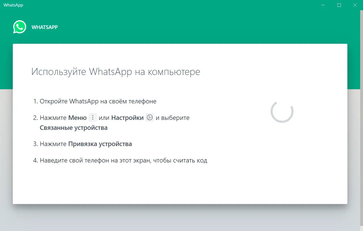Click the bold text "Привязка устройства" in step 3
This screenshot has width=363, height=231.
[x=100, y=144]
